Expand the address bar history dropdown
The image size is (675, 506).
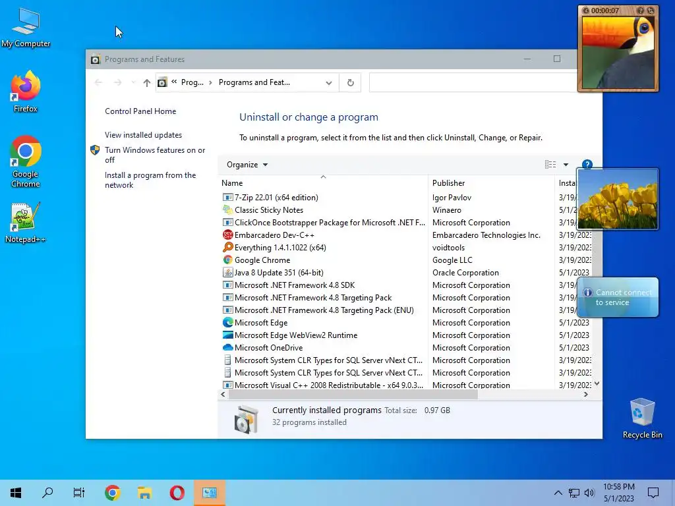tap(329, 82)
